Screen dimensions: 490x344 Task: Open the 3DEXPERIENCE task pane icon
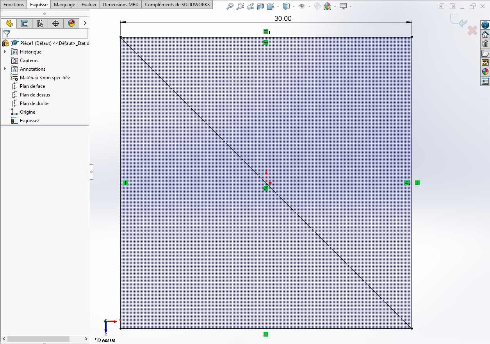(485, 25)
